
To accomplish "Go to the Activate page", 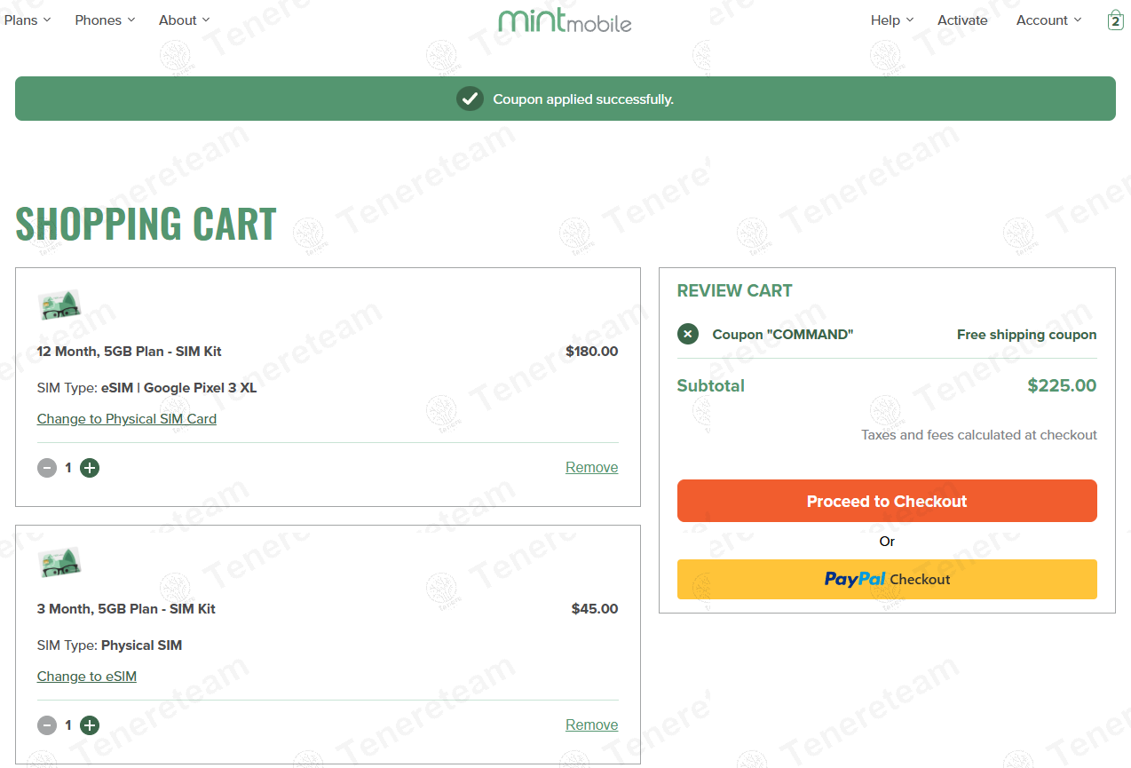I will 962,20.
